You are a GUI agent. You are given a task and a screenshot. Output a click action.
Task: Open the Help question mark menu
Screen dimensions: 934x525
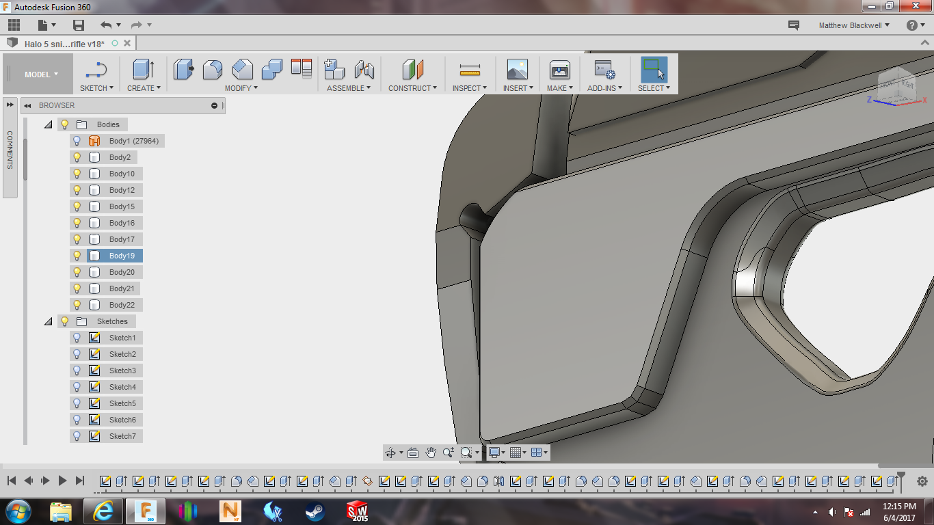coord(916,25)
